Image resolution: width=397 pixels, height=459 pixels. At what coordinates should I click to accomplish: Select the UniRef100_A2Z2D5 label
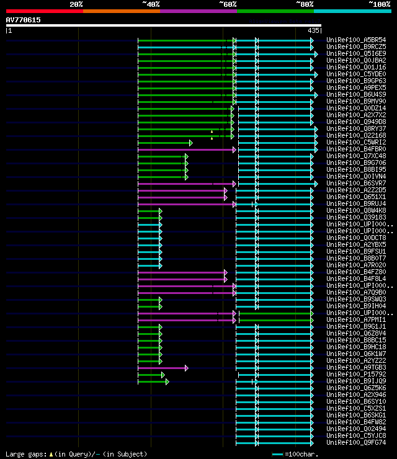coord(356,190)
